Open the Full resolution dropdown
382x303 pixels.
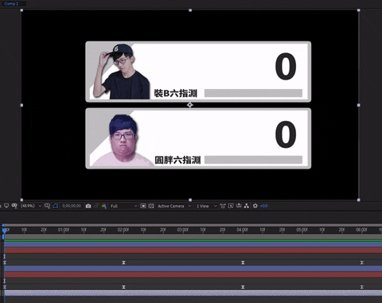coord(124,206)
